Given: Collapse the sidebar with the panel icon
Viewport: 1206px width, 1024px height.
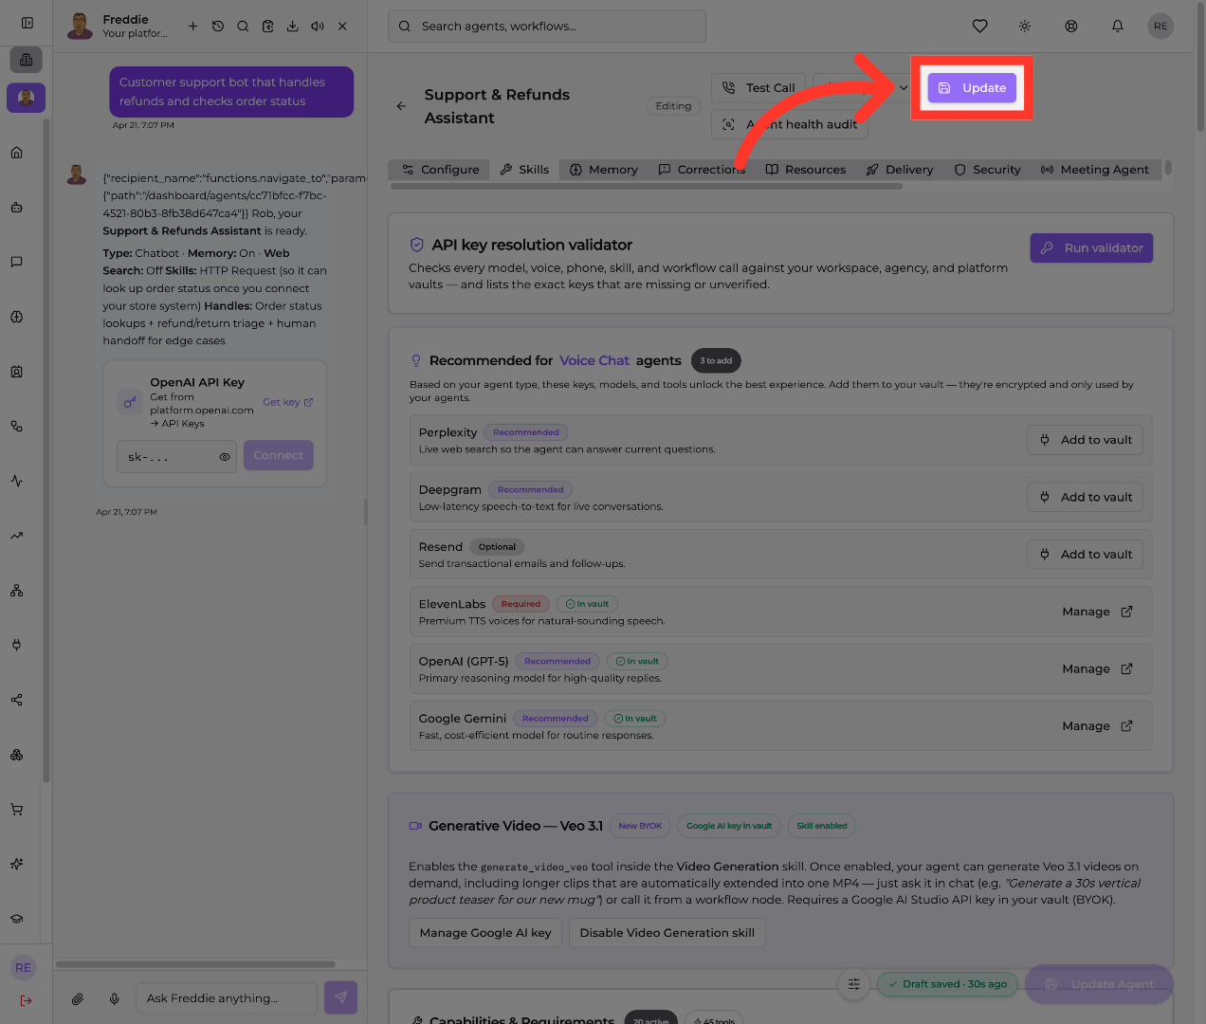Looking at the screenshot, I should coord(27,23).
